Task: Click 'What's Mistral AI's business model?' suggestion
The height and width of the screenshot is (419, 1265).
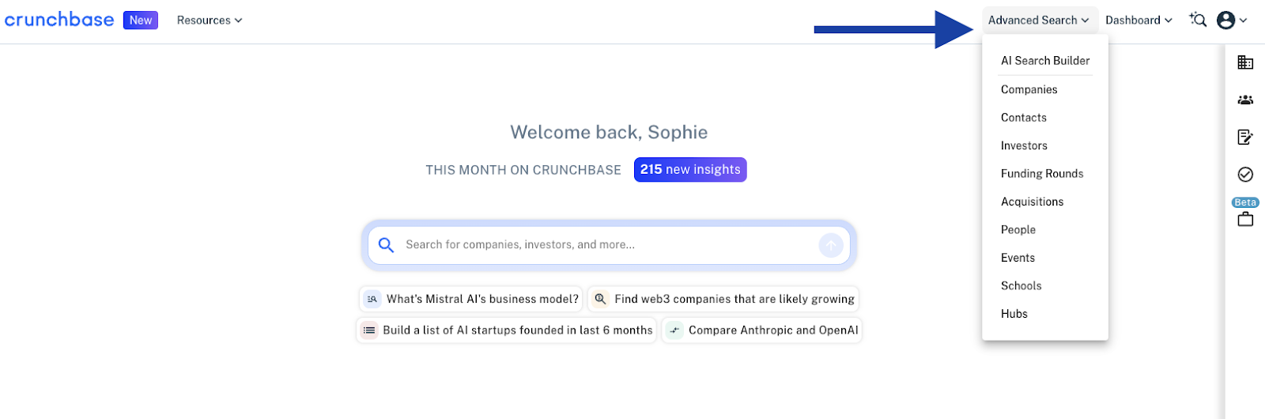Action: click(471, 299)
